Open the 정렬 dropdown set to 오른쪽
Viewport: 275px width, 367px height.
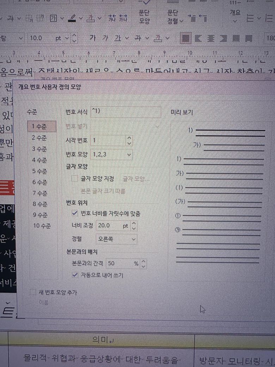(x=117, y=239)
